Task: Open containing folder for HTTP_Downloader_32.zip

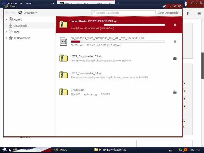Action: [x=175, y=58]
